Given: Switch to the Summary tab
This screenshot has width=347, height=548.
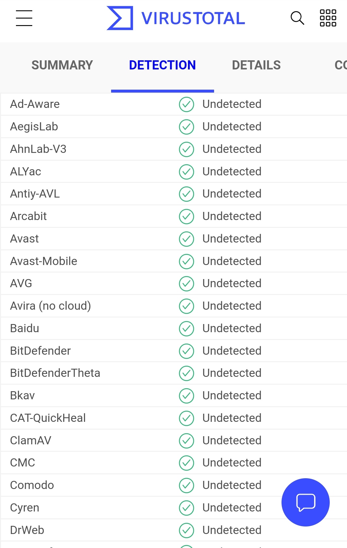Looking at the screenshot, I should (x=62, y=65).
